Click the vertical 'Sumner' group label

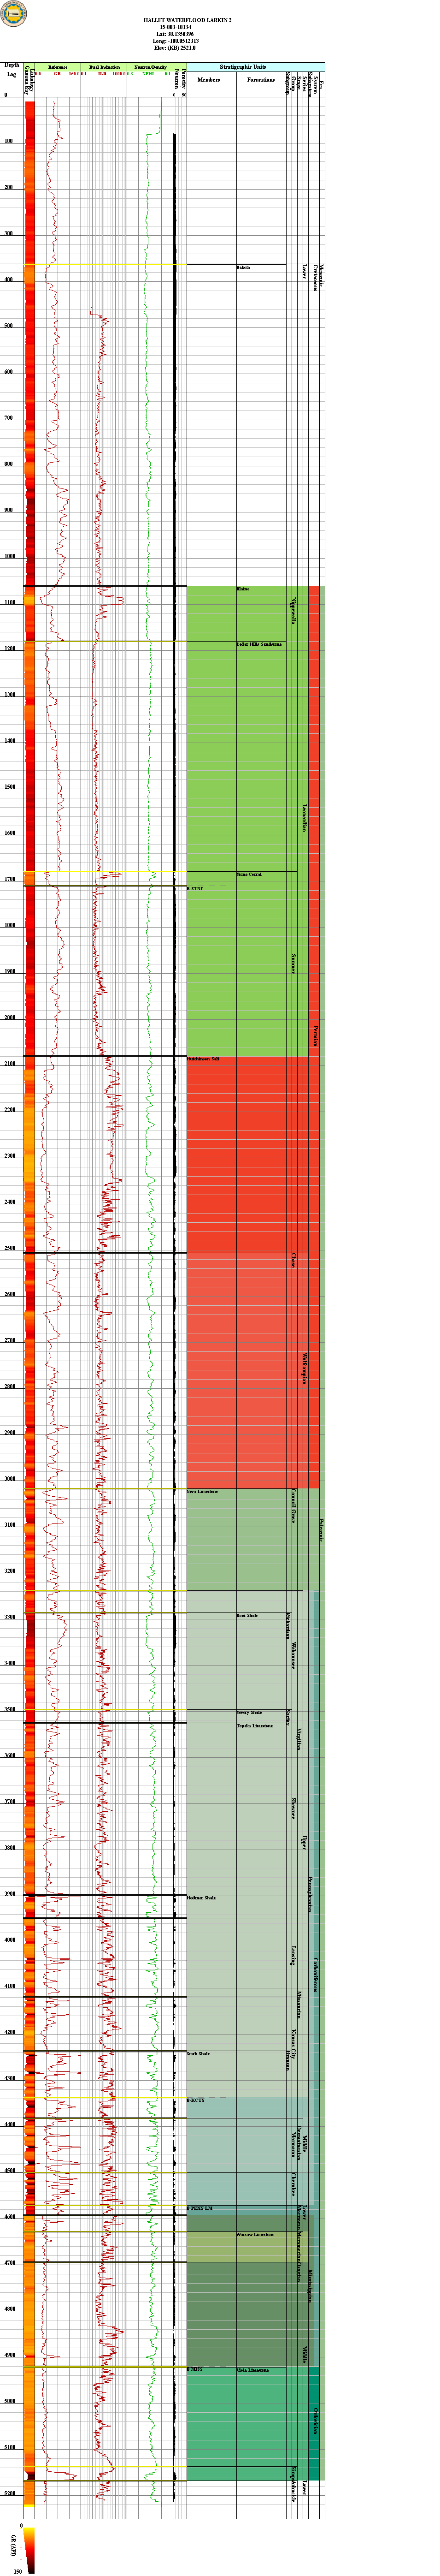click(293, 963)
